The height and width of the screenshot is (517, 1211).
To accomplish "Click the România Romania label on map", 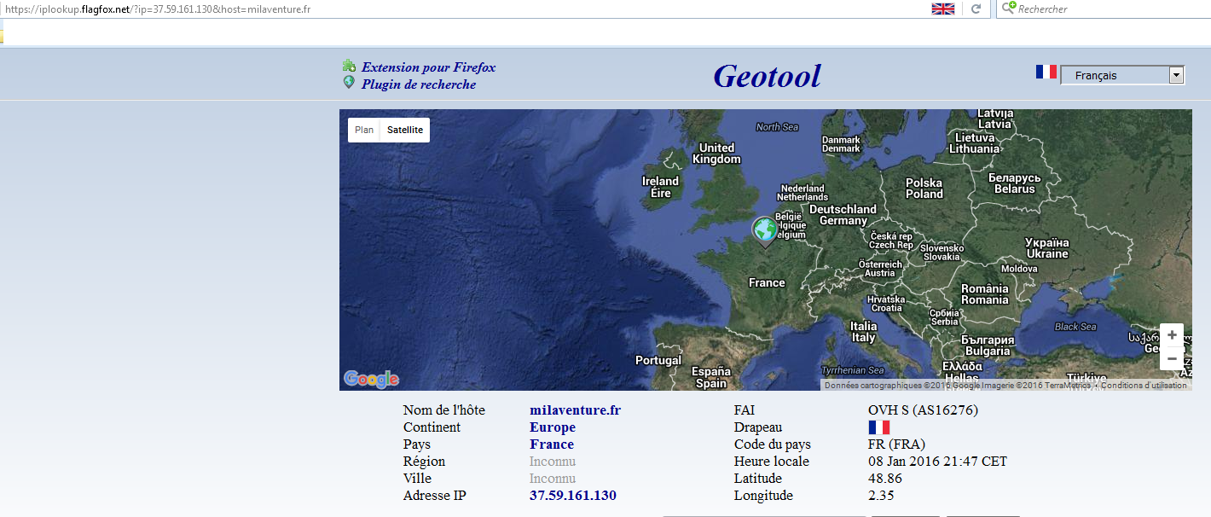I will (x=985, y=294).
